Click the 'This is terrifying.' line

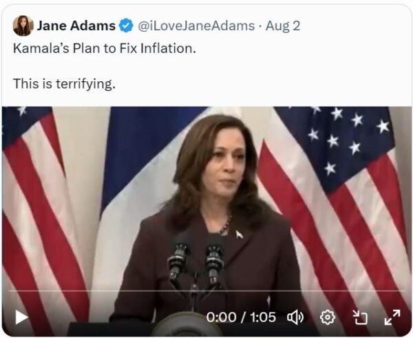[x=64, y=84]
